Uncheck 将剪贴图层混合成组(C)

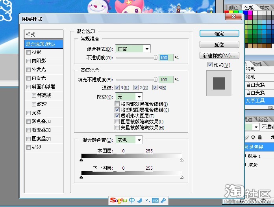pyautogui.click(x=117, y=110)
